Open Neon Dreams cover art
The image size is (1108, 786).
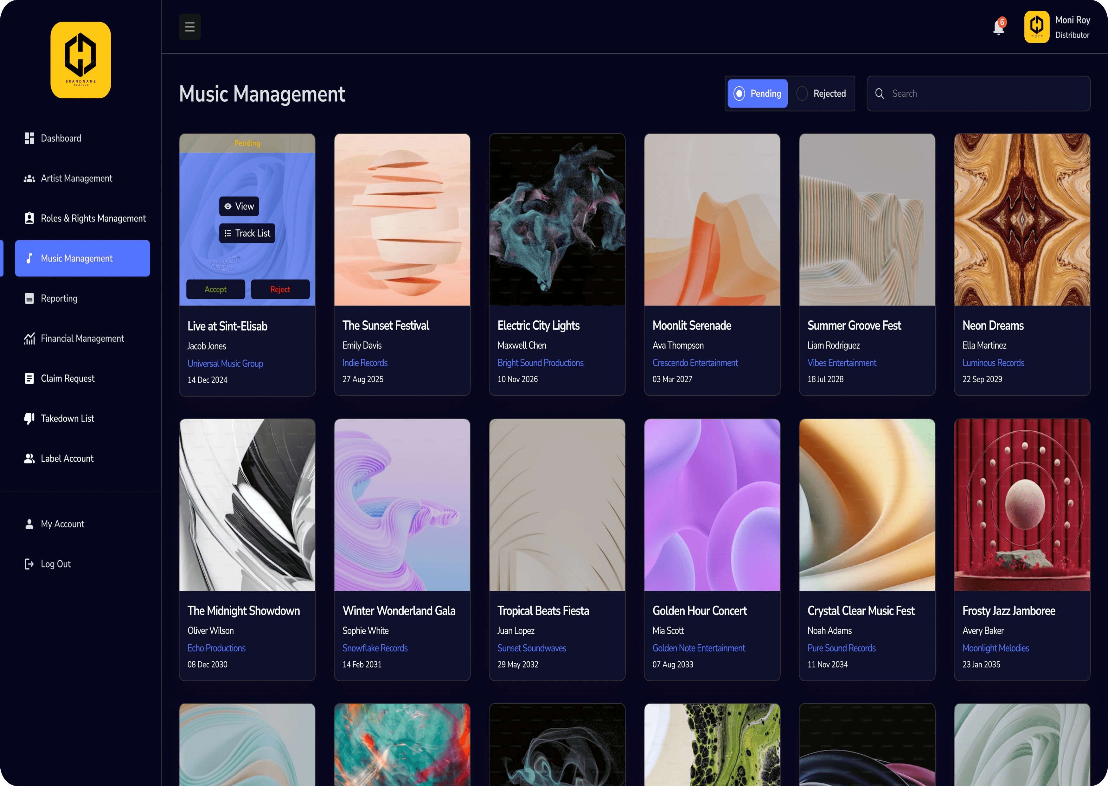(1022, 220)
